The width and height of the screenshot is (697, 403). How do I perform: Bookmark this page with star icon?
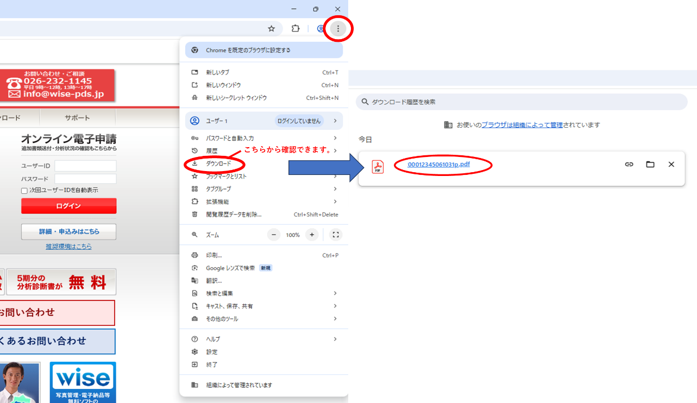pos(272,29)
